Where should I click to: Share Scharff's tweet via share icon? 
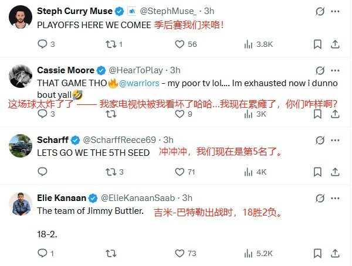tap(335, 172)
